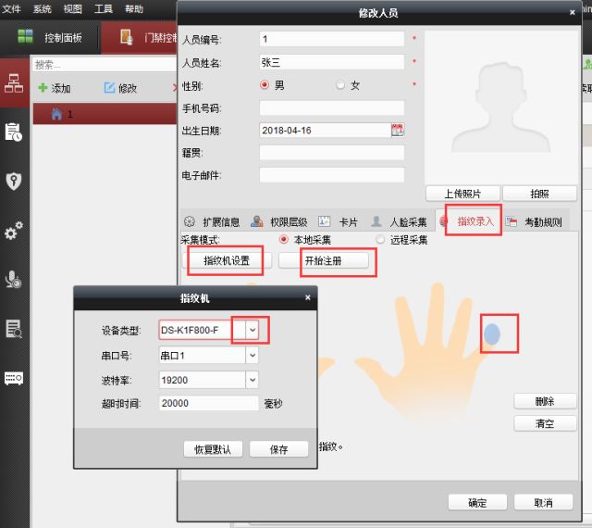Select the blue fingerprint dot on hand

(x=493, y=334)
